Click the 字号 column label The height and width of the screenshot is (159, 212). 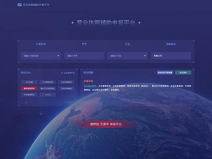tap(84, 44)
